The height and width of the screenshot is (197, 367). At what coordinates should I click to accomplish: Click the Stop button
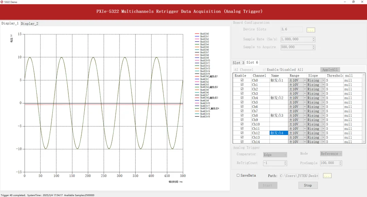pyautogui.click(x=308, y=185)
